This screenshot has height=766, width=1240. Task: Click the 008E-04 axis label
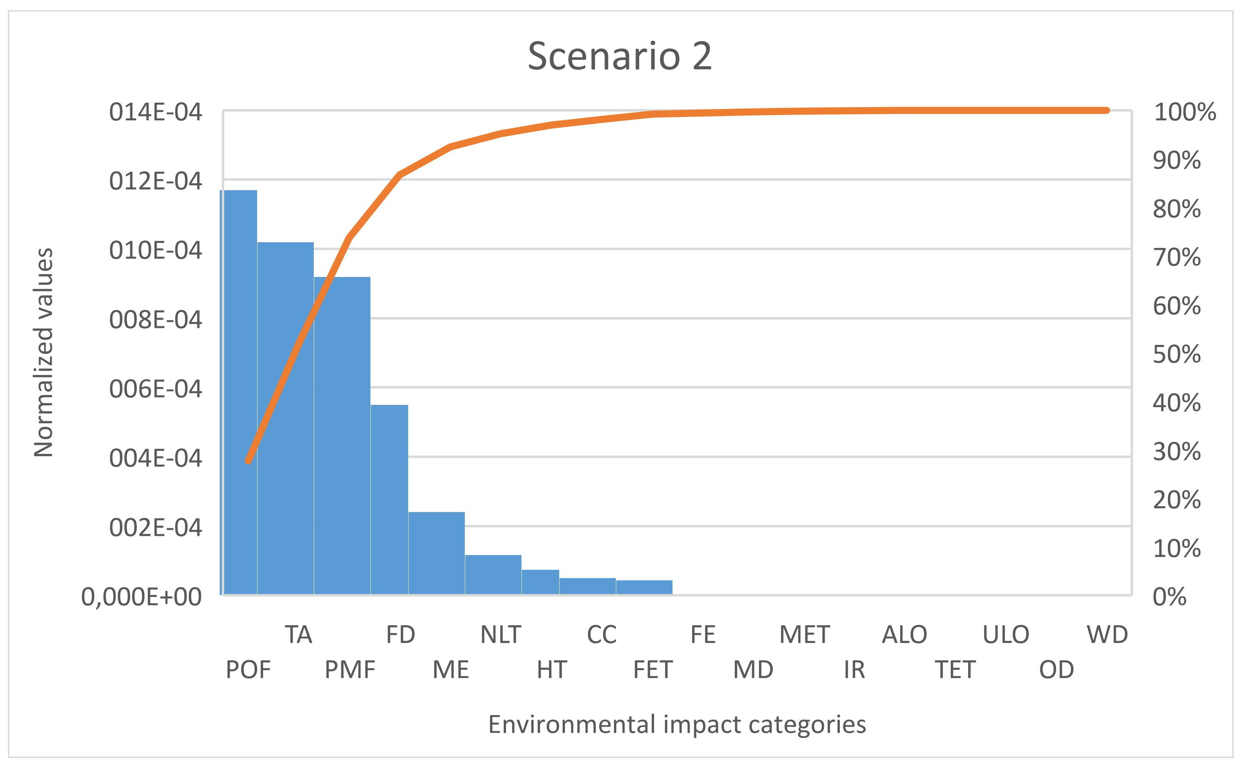click(156, 320)
